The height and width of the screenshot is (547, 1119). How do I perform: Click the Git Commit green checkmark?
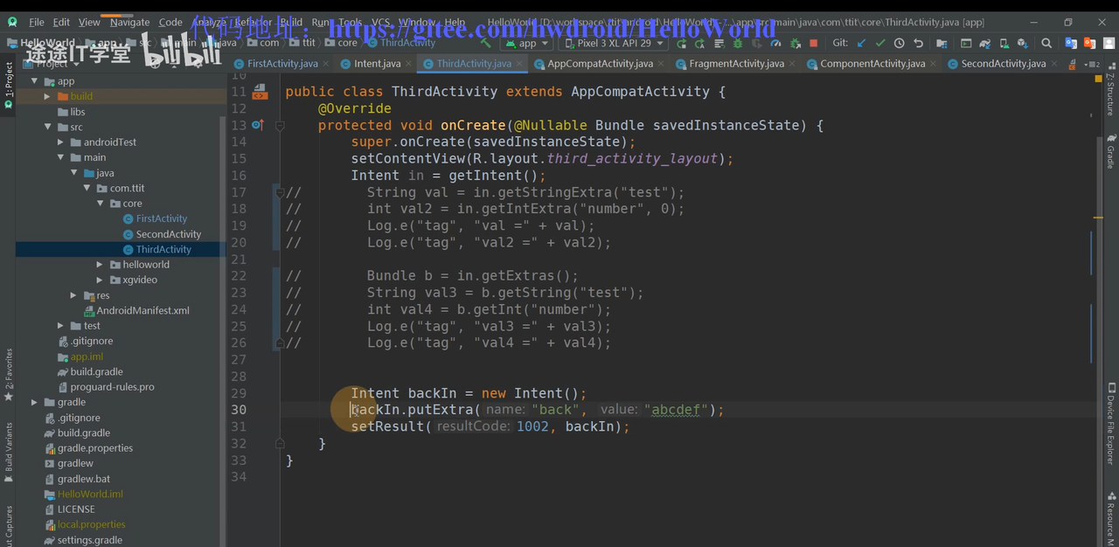880,43
